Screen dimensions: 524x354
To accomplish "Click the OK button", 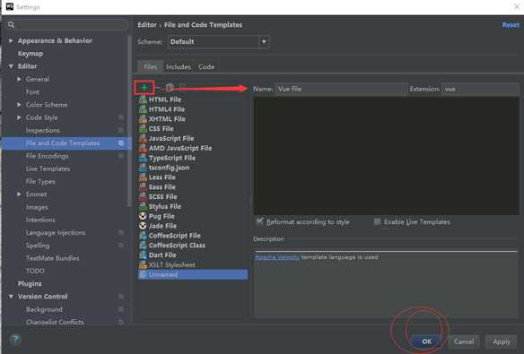I will coord(426,341).
